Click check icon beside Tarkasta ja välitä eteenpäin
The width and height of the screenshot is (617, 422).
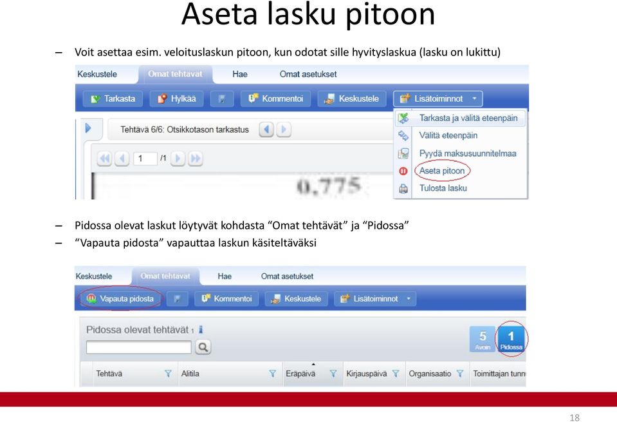point(403,118)
